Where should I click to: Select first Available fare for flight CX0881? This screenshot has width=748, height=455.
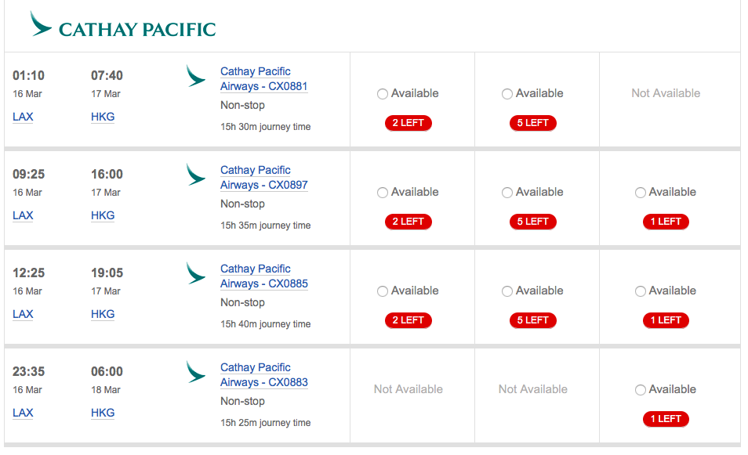[x=383, y=93]
